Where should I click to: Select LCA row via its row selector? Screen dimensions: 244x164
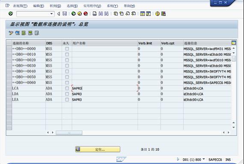(9, 88)
